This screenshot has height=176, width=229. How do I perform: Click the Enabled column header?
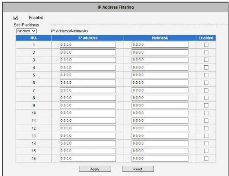(x=206, y=38)
